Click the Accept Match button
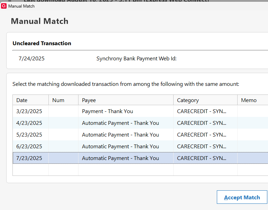The width and height of the screenshot is (268, 210). [242, 198]
